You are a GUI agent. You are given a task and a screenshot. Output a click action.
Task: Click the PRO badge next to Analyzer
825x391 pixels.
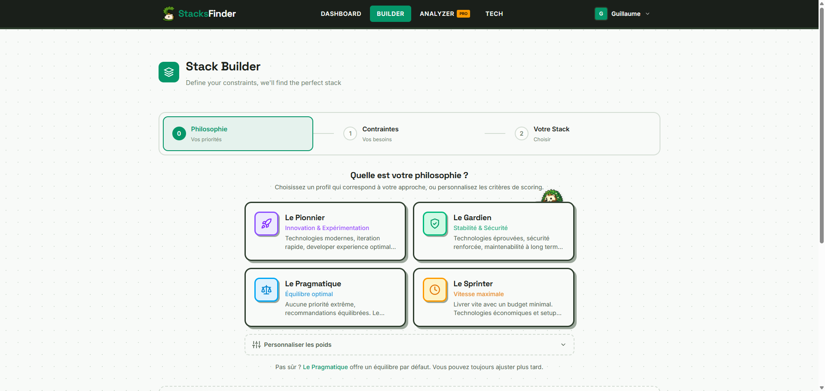(463, 14)
